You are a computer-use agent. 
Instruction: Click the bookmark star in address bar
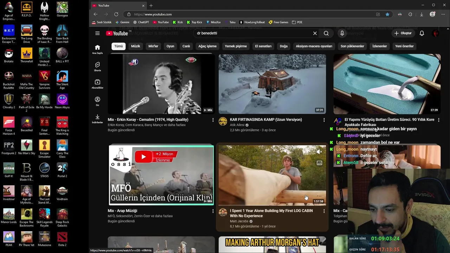(x=387, y=14)
